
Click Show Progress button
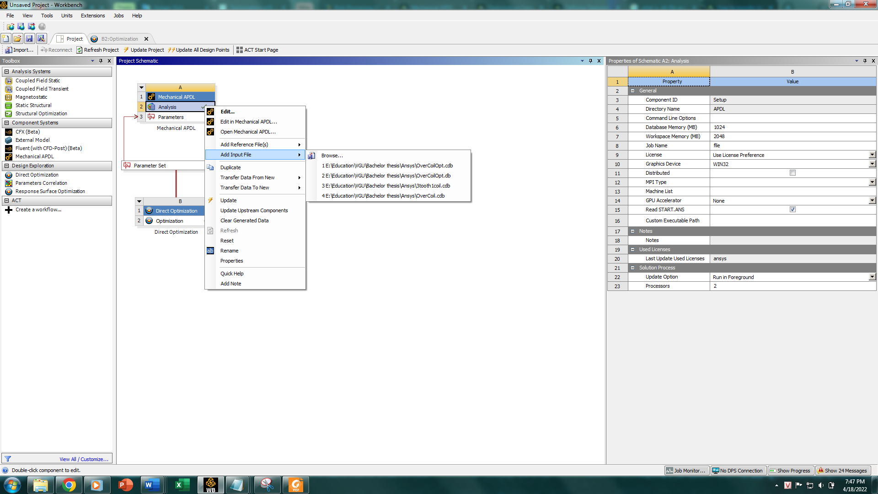(790, 471)
